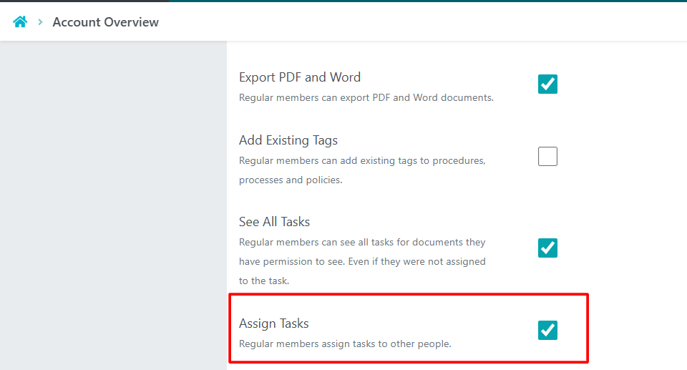Viewport: 687px width, 370px height.
Task: Enable the Add Existing Tags checkbox
Action: click(547, 156)
